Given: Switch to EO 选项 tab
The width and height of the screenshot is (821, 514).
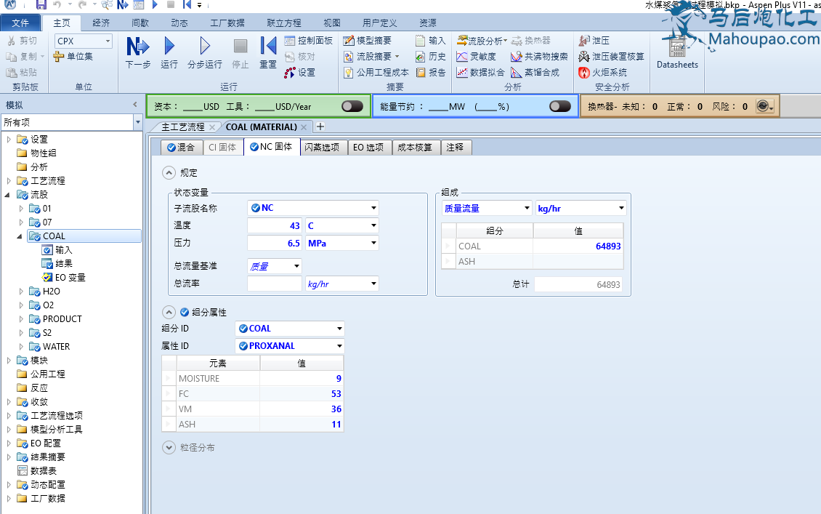Looking at the screenshot, I should coord(368,148).
